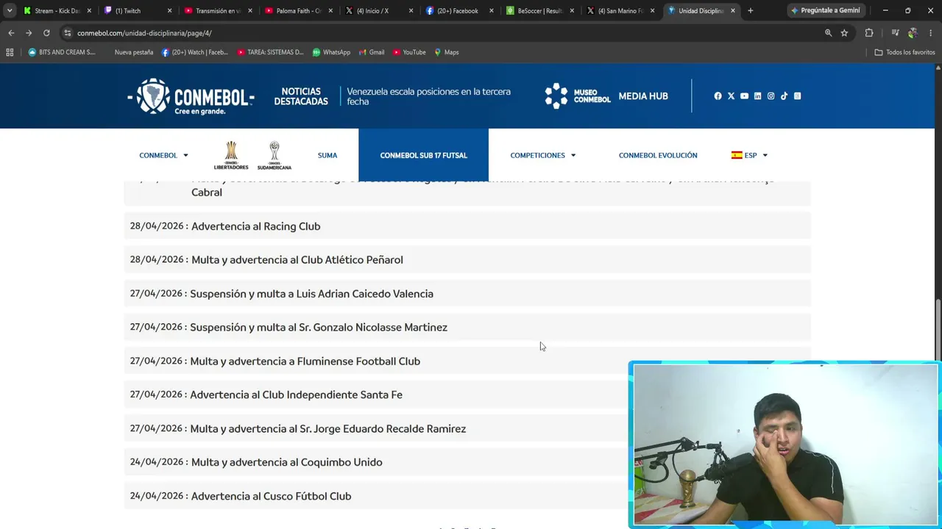Open the browser zoom magnifier icon

[828, 33]
